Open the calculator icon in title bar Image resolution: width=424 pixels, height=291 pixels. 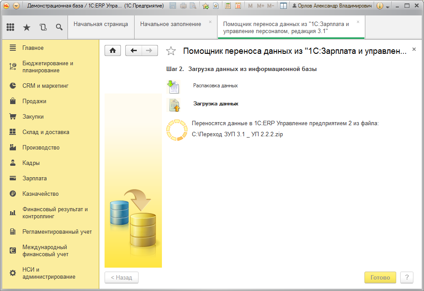228,6
